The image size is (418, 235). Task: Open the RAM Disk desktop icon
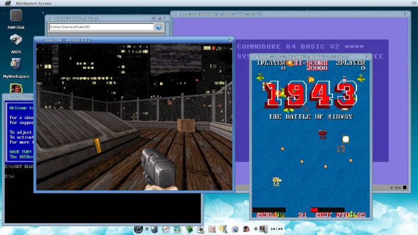[x=16, y=19]
